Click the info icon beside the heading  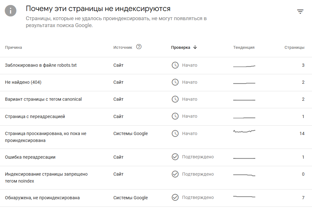point(11,11)
